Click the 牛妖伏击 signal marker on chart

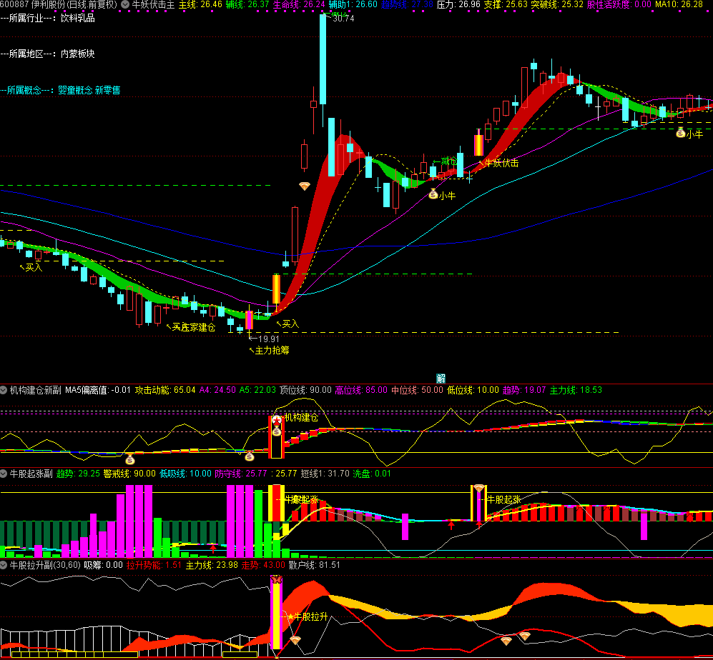pos(502,163)
